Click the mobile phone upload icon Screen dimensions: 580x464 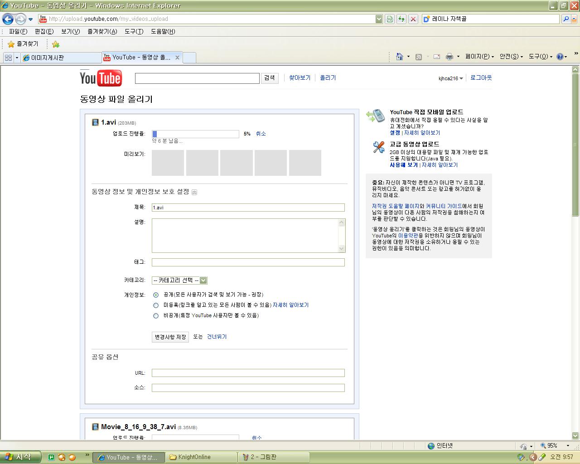(x=376, y=116)
